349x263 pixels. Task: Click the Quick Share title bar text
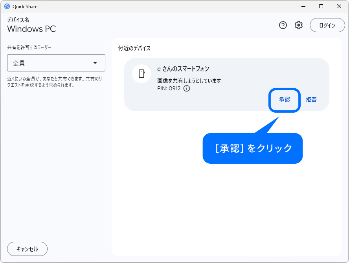[24, 6]
